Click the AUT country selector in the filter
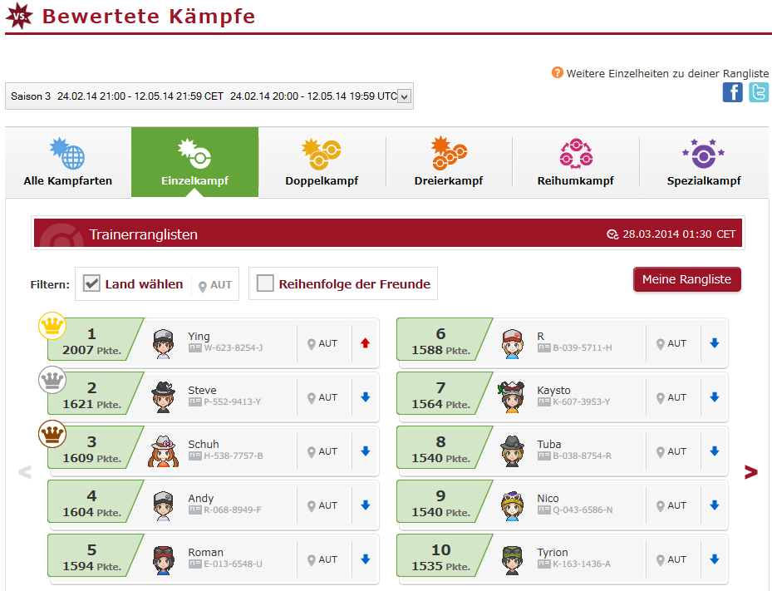Screen dimensions: 772x591 point(215,285)
